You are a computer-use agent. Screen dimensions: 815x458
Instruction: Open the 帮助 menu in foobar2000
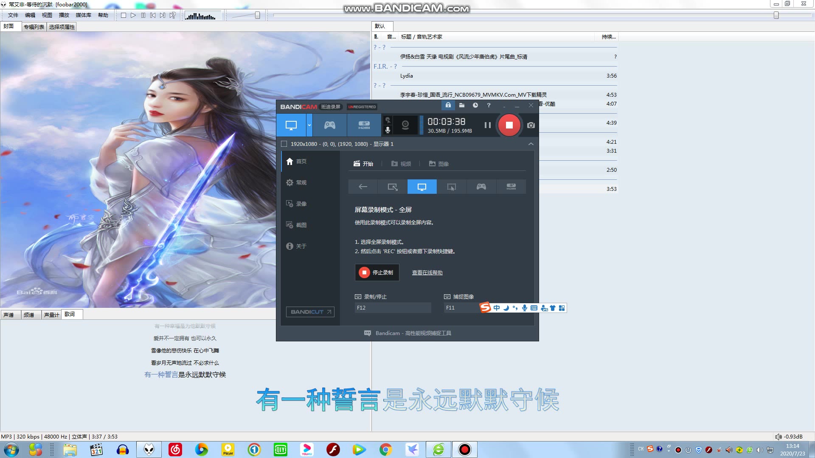tap(103, 15)
